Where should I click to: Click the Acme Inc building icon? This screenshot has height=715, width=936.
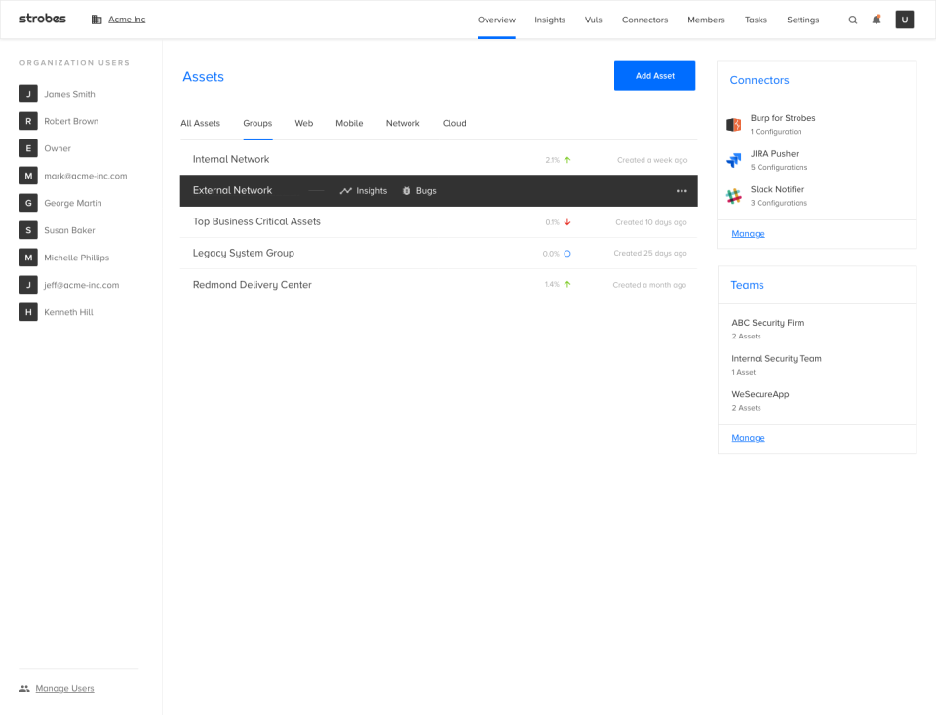coord(95,19)
